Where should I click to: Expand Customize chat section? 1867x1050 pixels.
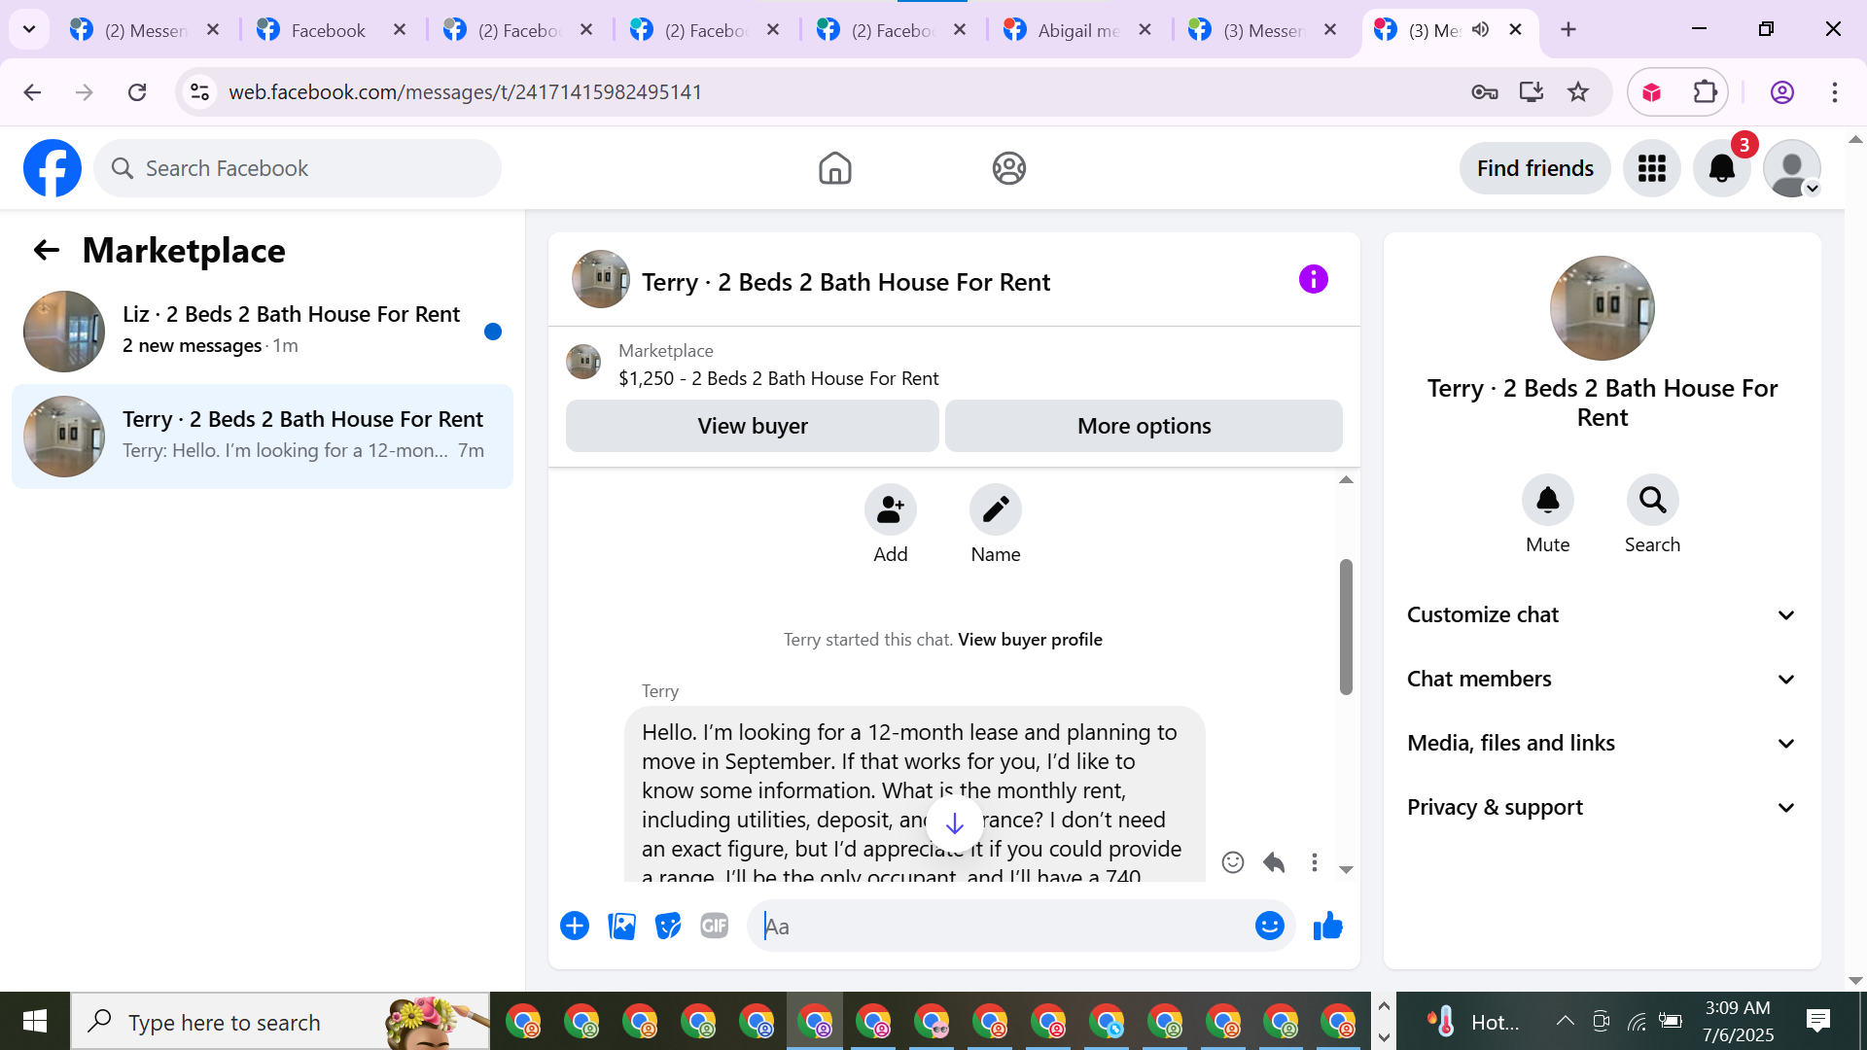1601,615
